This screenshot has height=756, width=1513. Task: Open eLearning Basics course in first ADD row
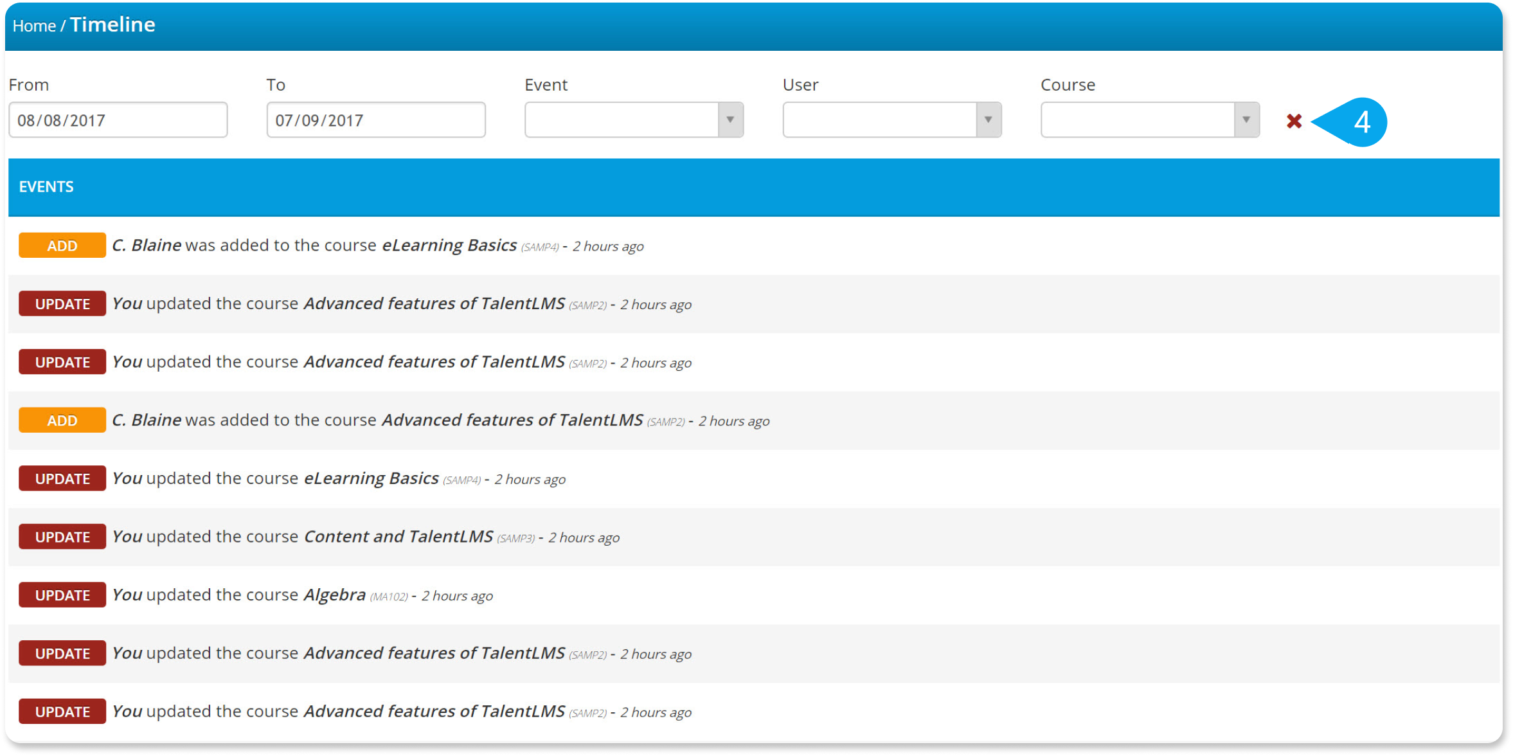point(449,245)
